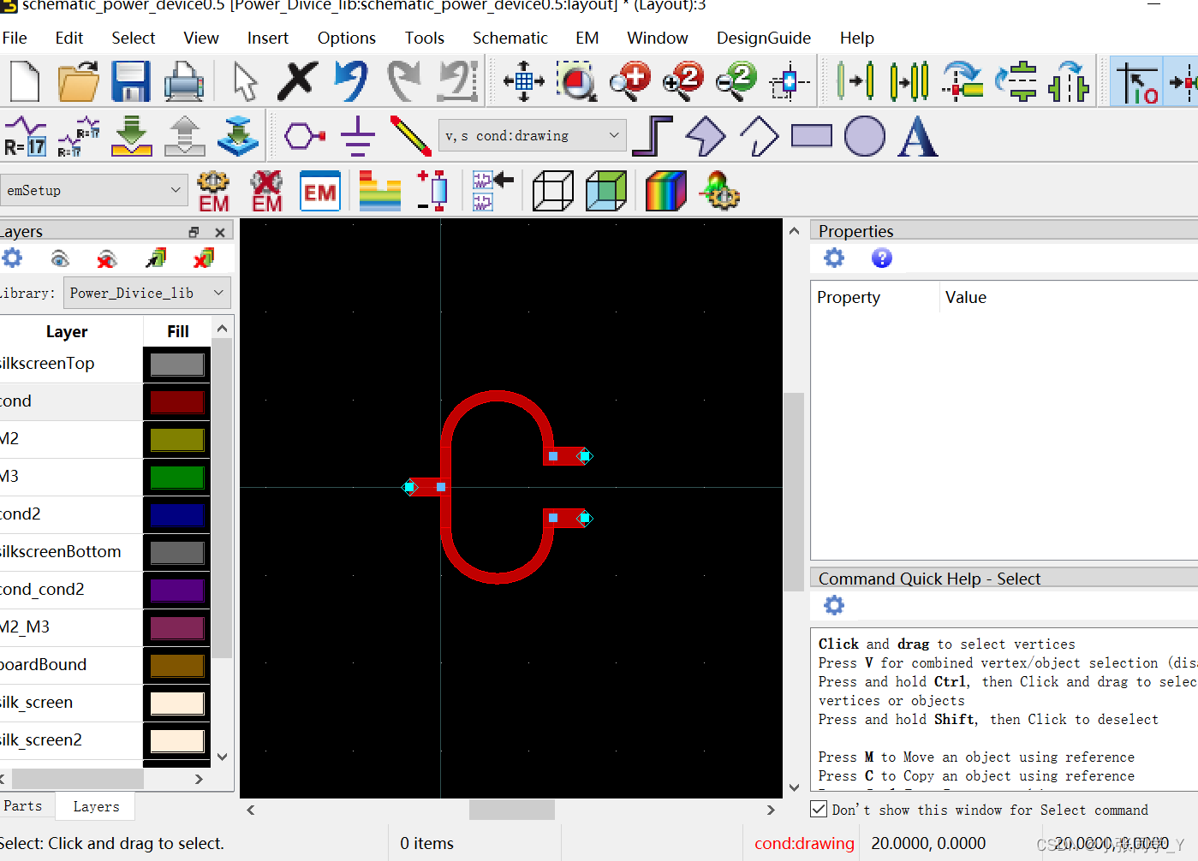Hide all layers with the red-crossed eye icon
This screenshot has width=1198, height=861.
[107, 258]
